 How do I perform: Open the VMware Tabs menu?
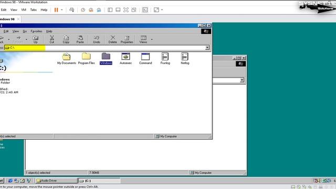[33, 10]
